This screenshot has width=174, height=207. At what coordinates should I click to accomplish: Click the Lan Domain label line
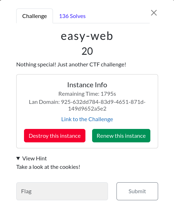point(87,102)
